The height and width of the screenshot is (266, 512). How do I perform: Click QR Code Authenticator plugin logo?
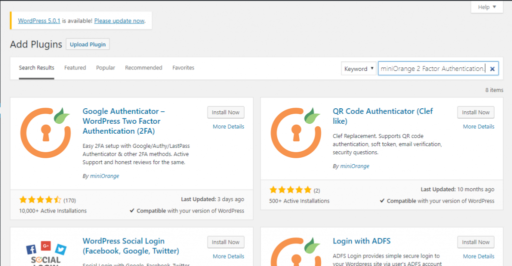click(x=296, y=132)
